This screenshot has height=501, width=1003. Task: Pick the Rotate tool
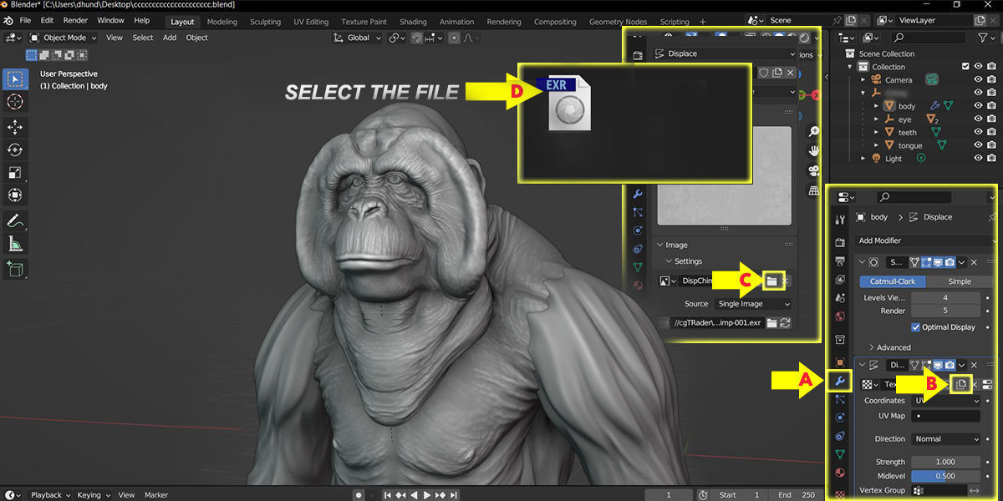[x=15, y=150]
